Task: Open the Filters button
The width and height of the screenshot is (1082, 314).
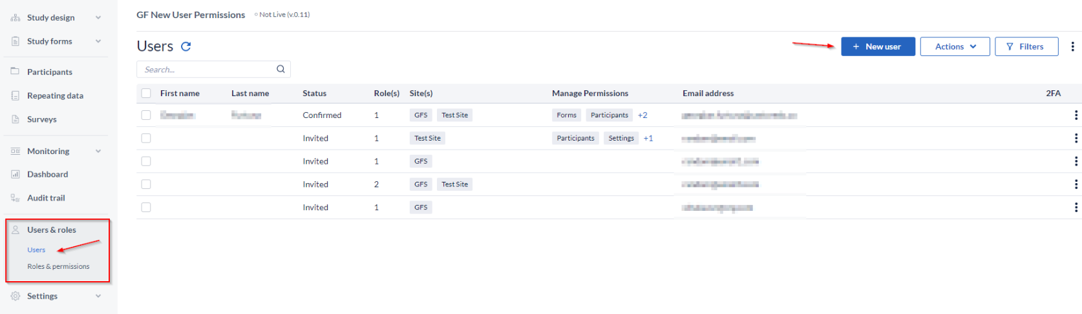Action: 1026,46
